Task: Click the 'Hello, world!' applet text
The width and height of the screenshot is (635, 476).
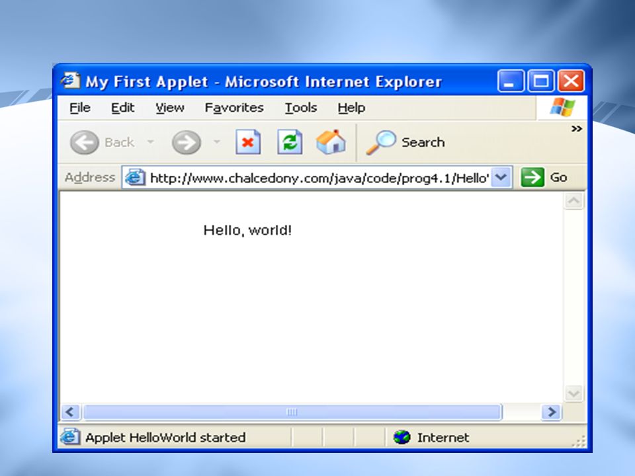Action: click(247, 230)
